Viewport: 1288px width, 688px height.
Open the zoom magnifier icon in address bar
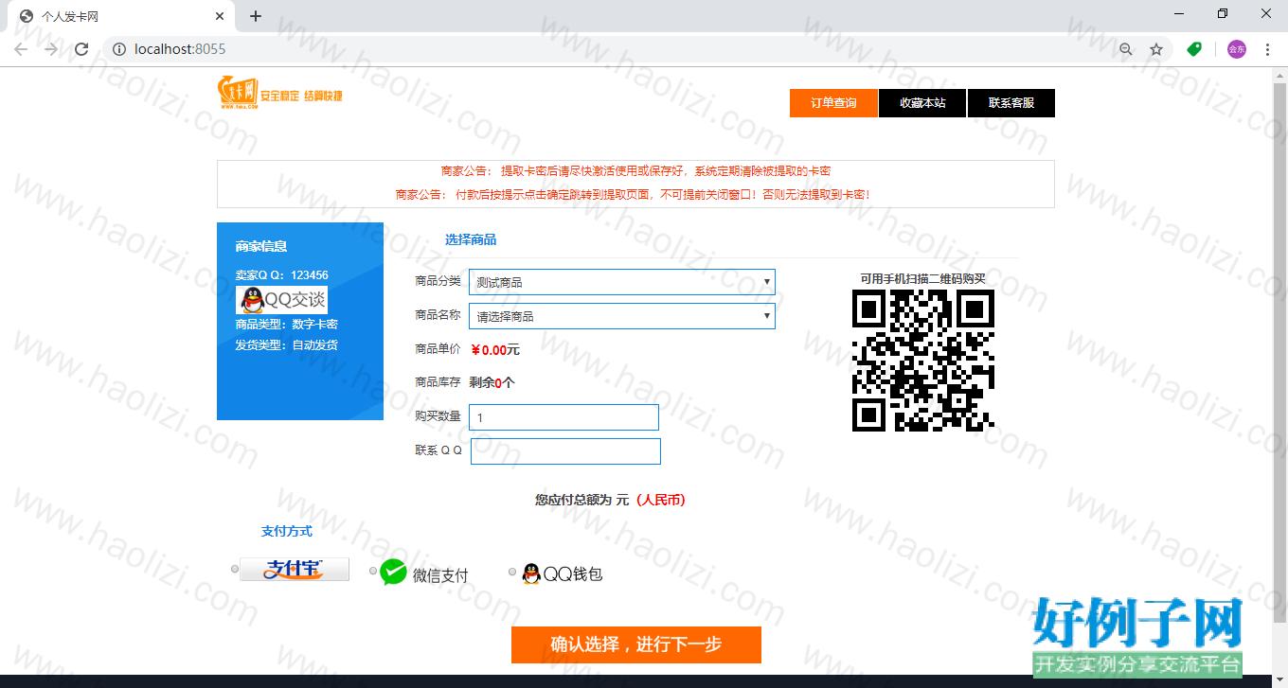[x=1126, y=49]
